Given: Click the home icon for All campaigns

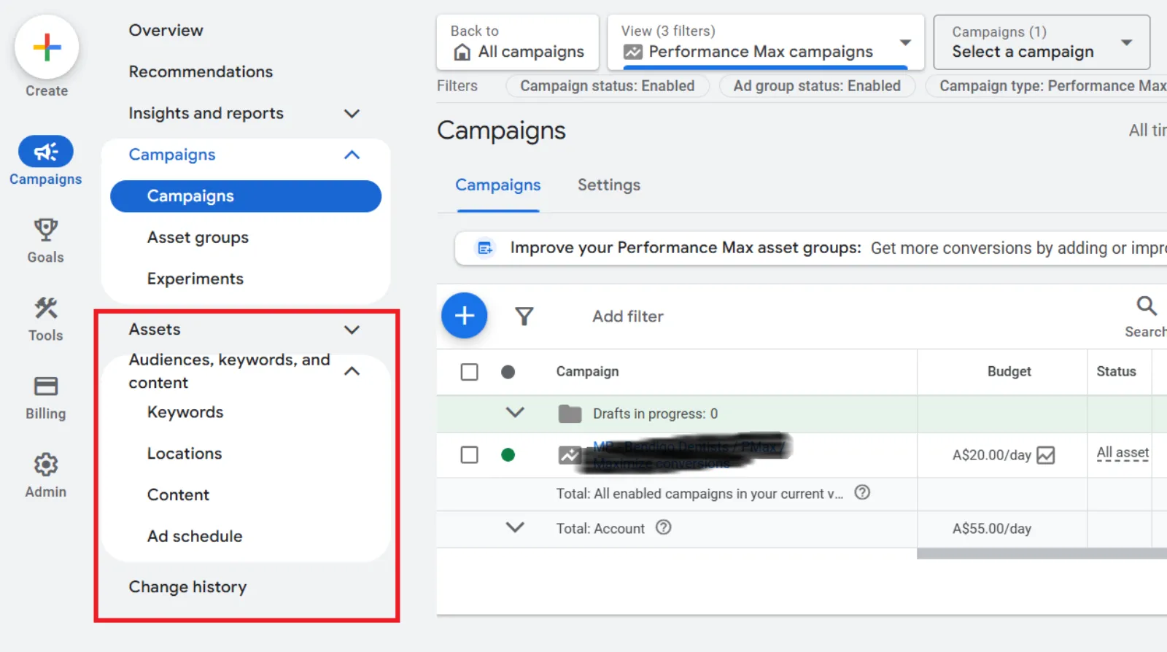Looking at the screenshot, I should click(462, 52).
